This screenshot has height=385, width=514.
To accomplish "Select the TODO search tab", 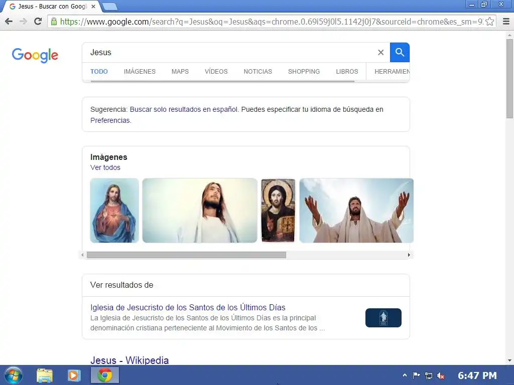I will pyautogui.click(x=99, y=71).
